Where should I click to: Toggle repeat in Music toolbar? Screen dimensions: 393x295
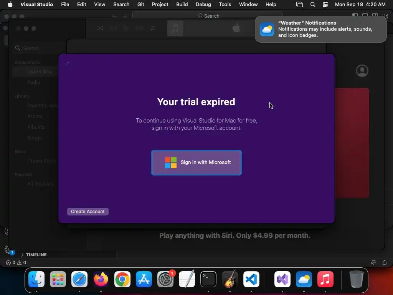coord(152,28)
